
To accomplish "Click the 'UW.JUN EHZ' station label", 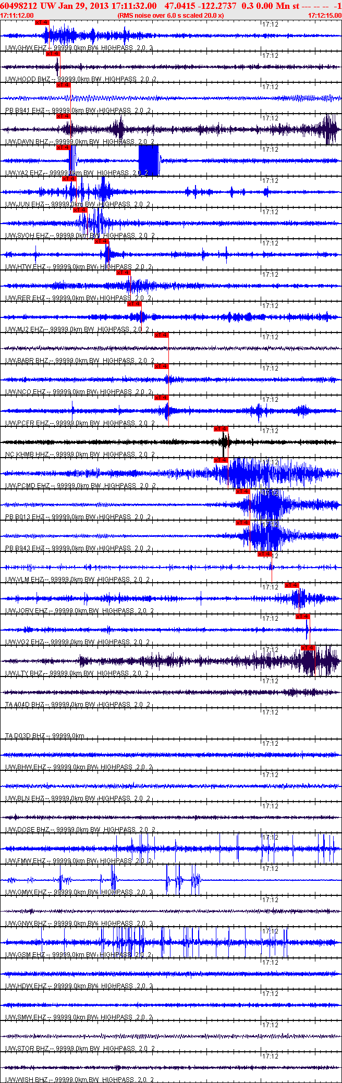I will pyautogui.click(x=25, y=204).
